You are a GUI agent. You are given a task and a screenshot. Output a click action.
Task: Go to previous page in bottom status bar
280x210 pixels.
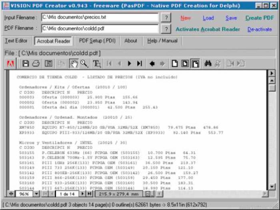[52, 194]
